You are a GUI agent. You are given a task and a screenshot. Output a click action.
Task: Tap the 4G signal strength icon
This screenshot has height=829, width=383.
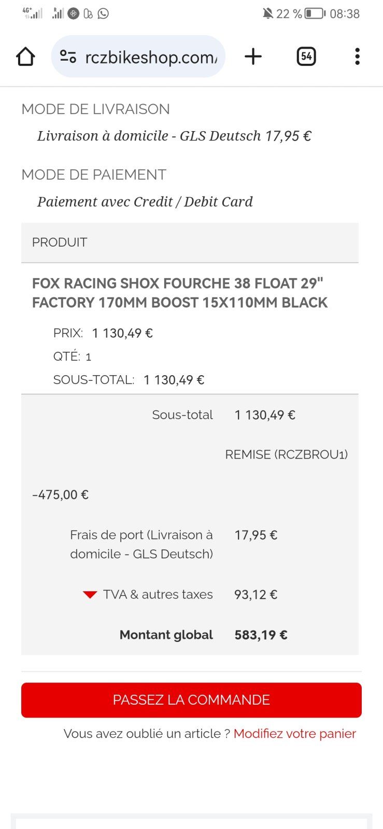point(33,13)
